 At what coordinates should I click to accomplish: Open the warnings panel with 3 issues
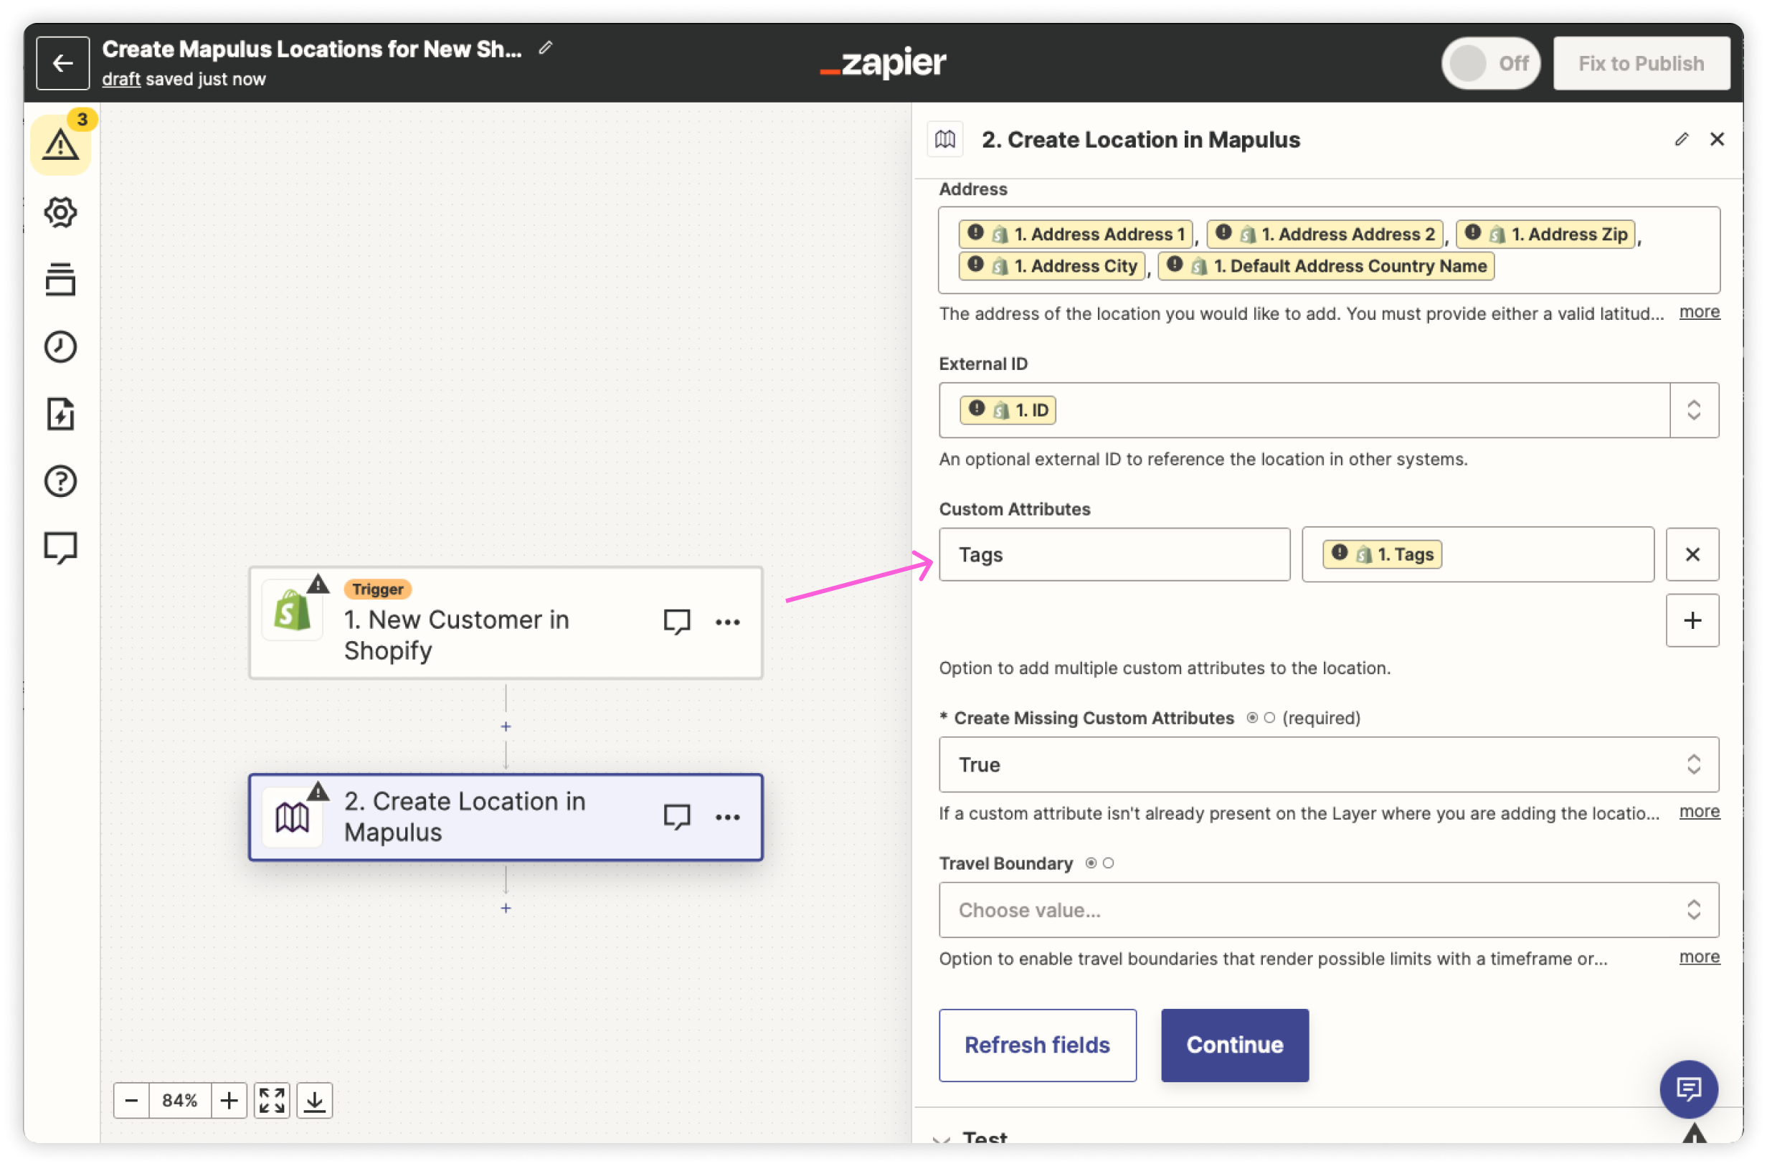coord(61,144)
